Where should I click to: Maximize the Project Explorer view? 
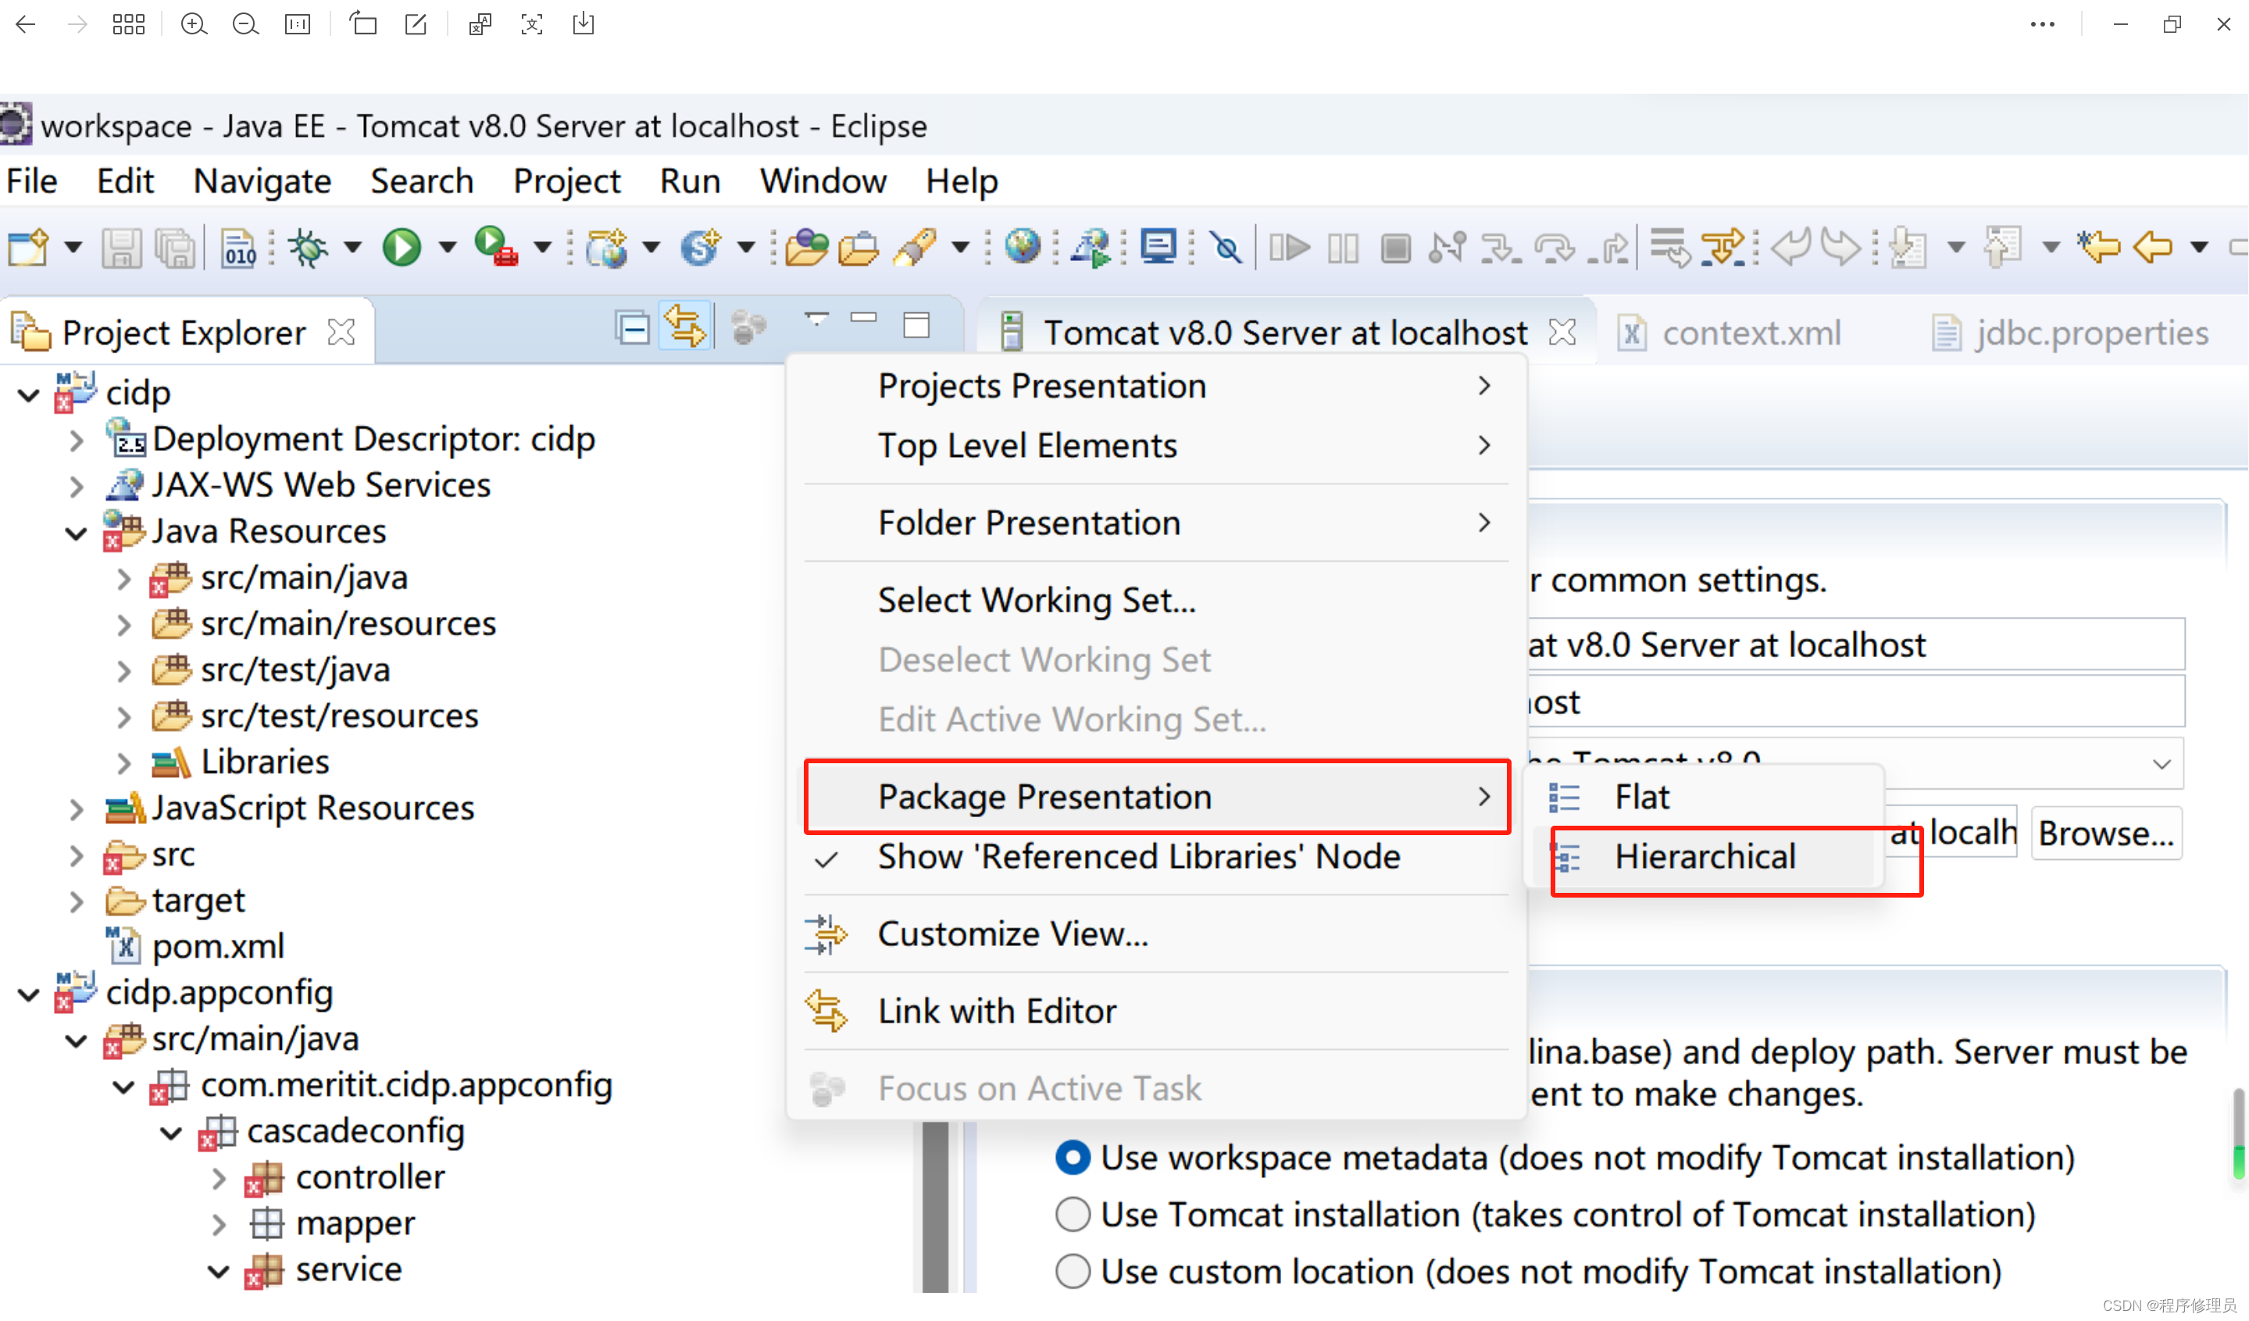tap(916, 325)
